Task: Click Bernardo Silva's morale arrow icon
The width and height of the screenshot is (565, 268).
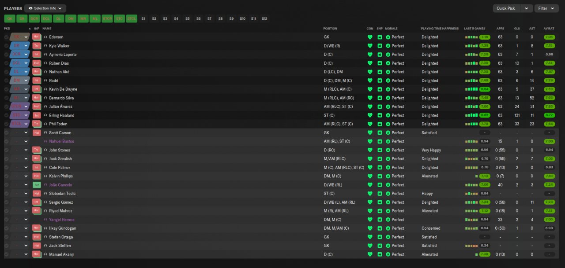Action: (x=388, y=98)
